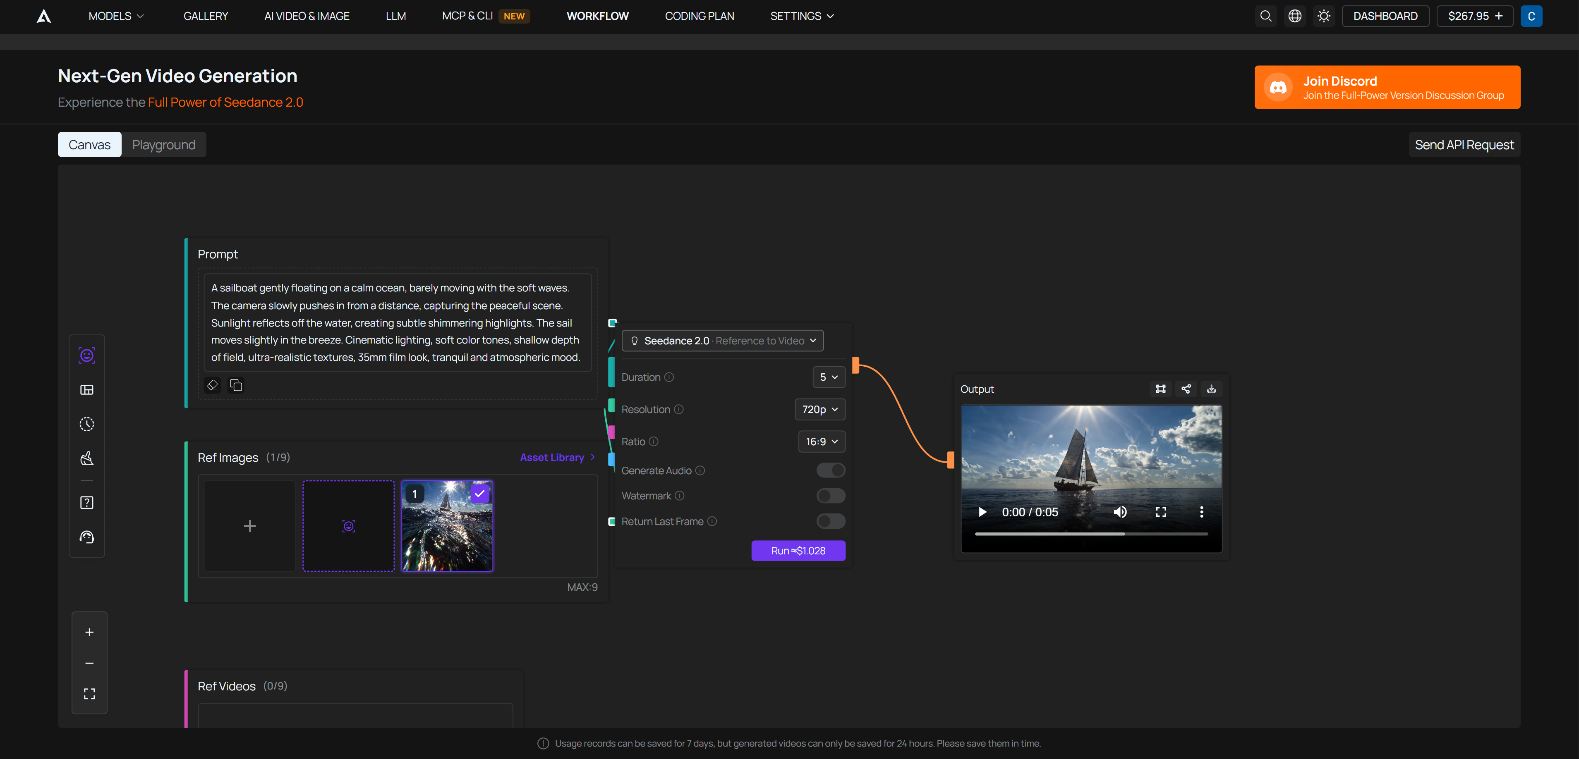Expand the SETTINGS menu

click(x=802, y=16)
